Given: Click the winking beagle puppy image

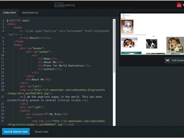Looking at the screenshot, I should coord(129,43).
